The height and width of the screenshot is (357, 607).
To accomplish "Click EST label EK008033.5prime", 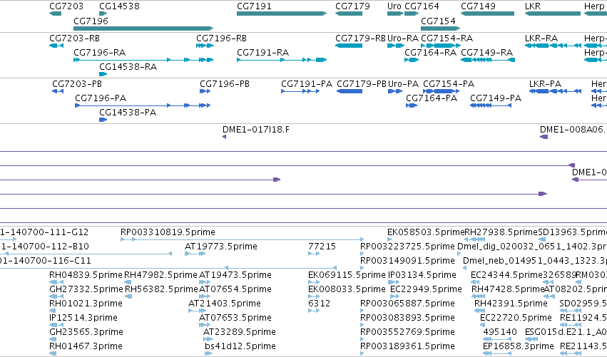I will pos(347,289).
